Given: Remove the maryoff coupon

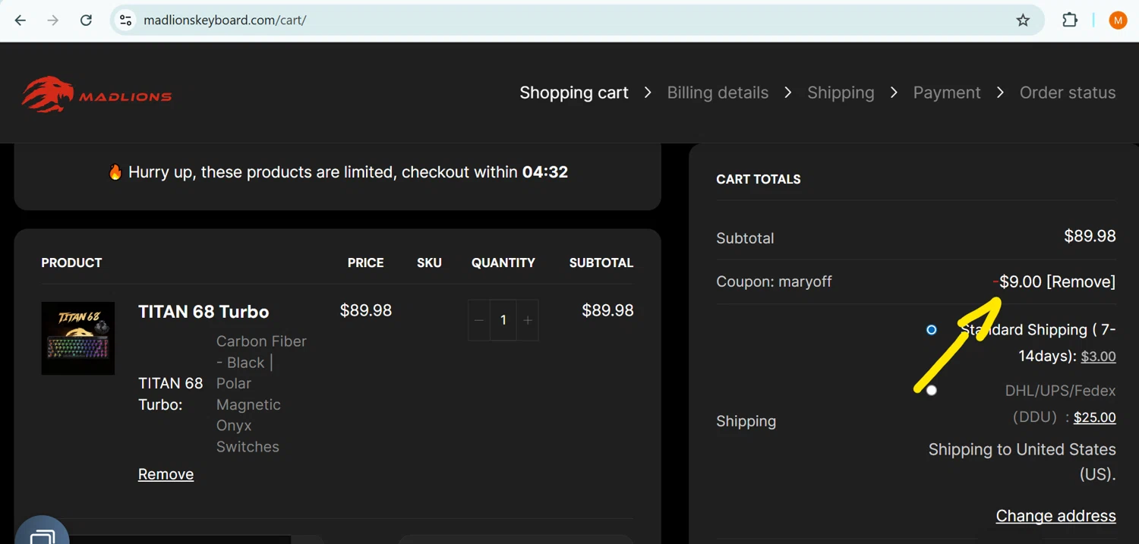Looking at the screenshot, I should pyautogui.click(x=1081, y=281).
